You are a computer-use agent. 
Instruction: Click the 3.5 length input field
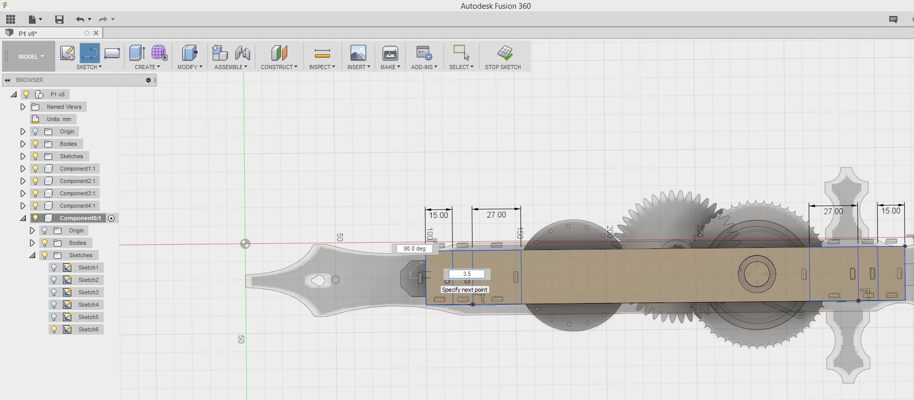[x=467, y=274]
